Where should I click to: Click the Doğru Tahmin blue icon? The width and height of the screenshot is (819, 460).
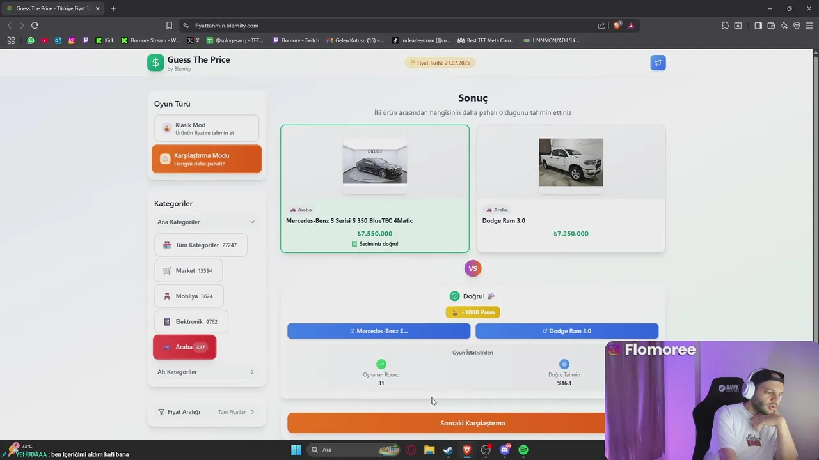[x=564, y=364]
